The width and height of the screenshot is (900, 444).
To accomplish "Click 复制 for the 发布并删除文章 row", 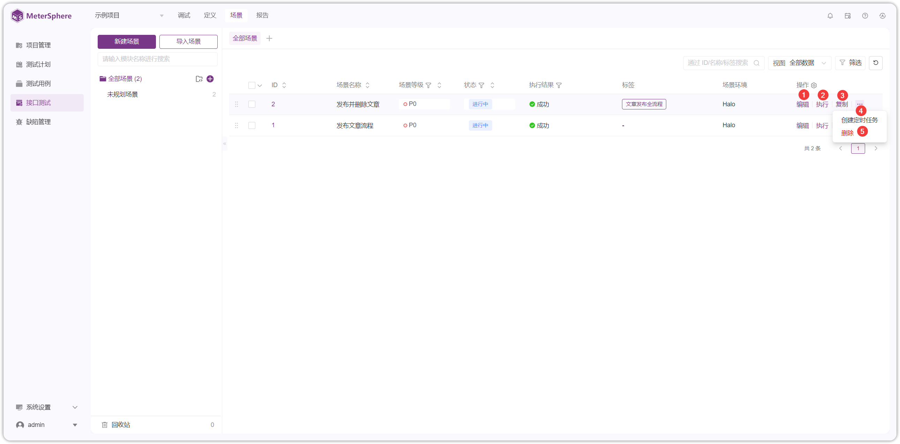I will [x=842, y=104].
